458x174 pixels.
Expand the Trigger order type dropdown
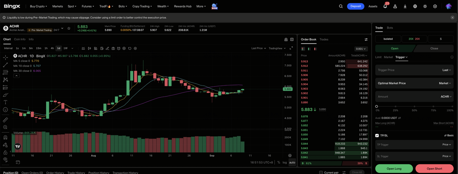coord(401,57)
